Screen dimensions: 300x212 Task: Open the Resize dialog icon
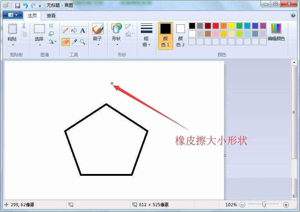pyautogui.click(x=52, y=33)
